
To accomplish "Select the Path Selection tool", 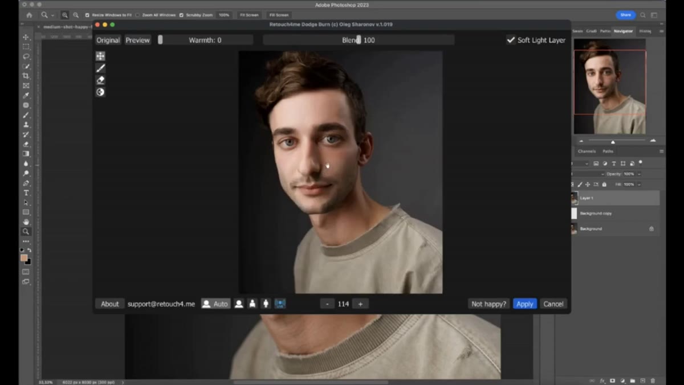I will tap(26, 203).
